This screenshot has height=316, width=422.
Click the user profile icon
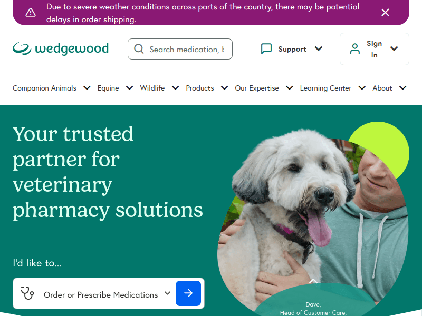point(354,48)
